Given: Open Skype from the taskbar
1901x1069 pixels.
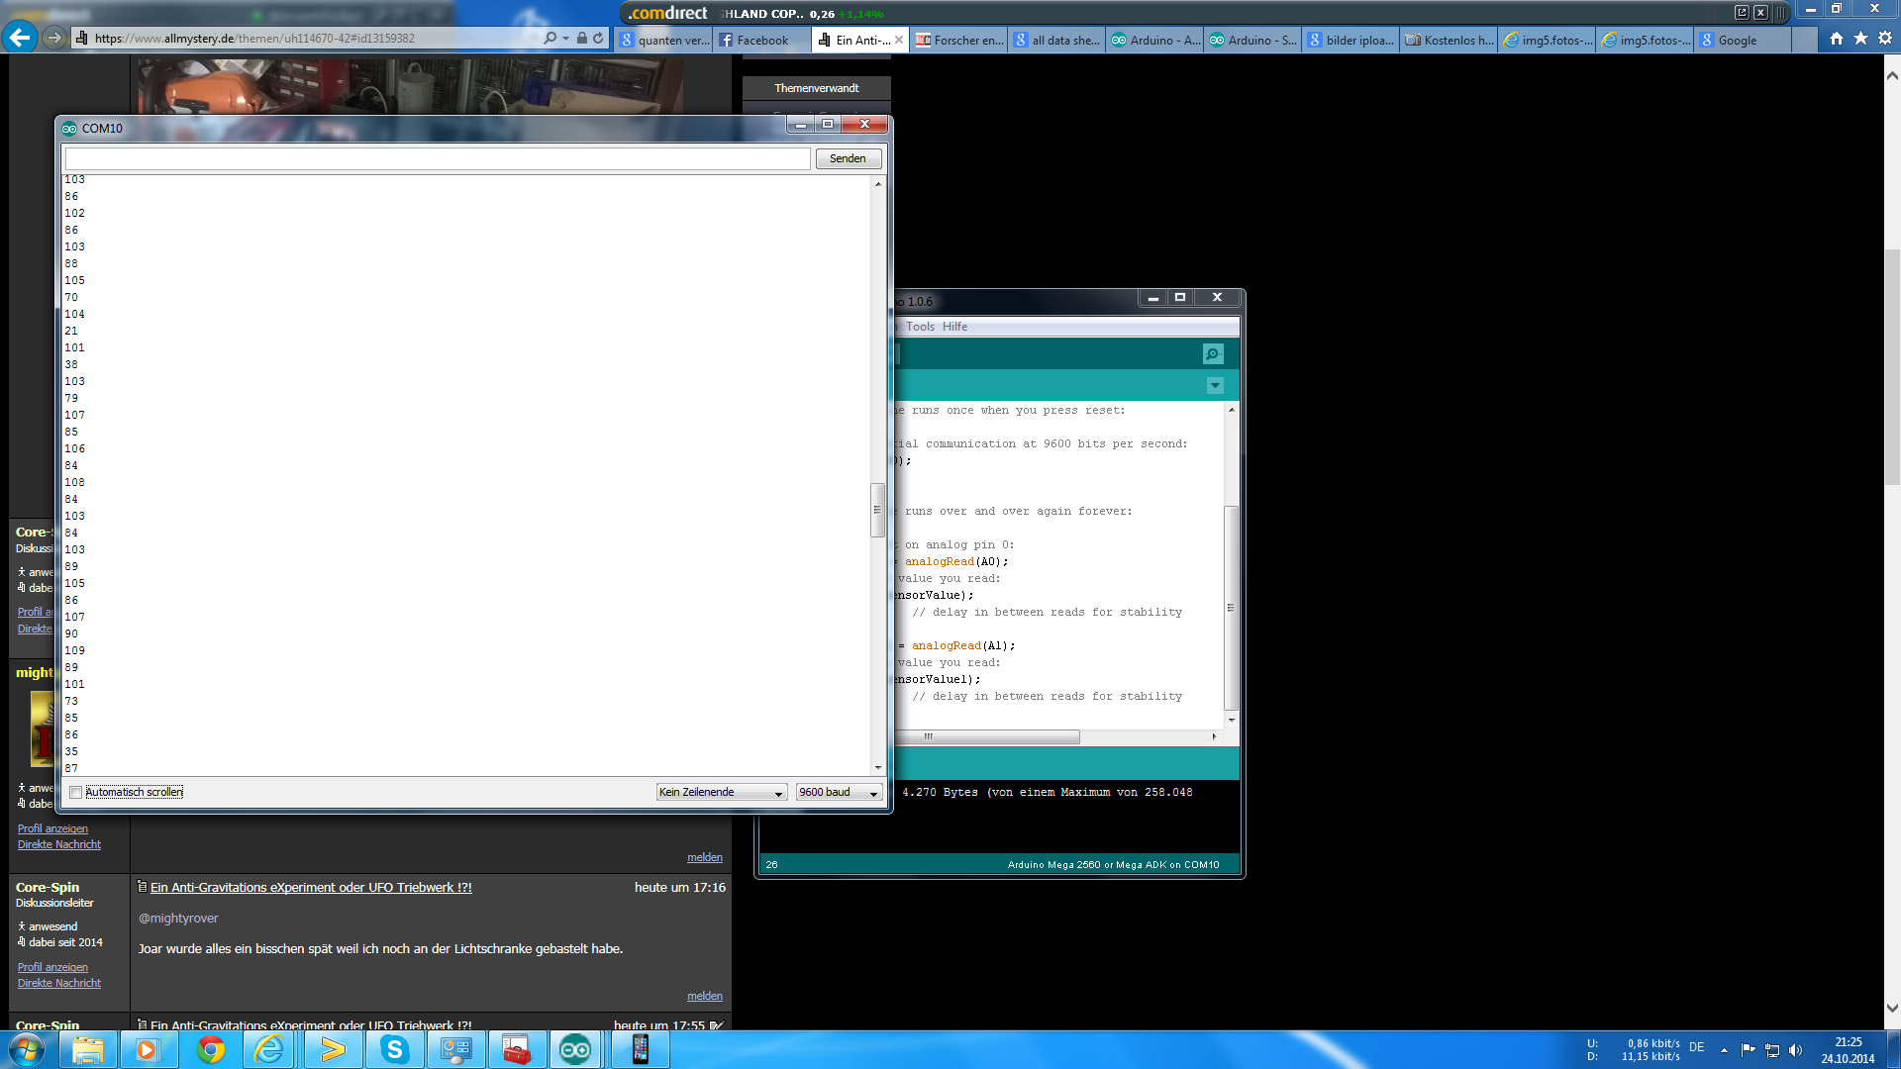Looking at the screenshot, I should [x=394, y=1049].
